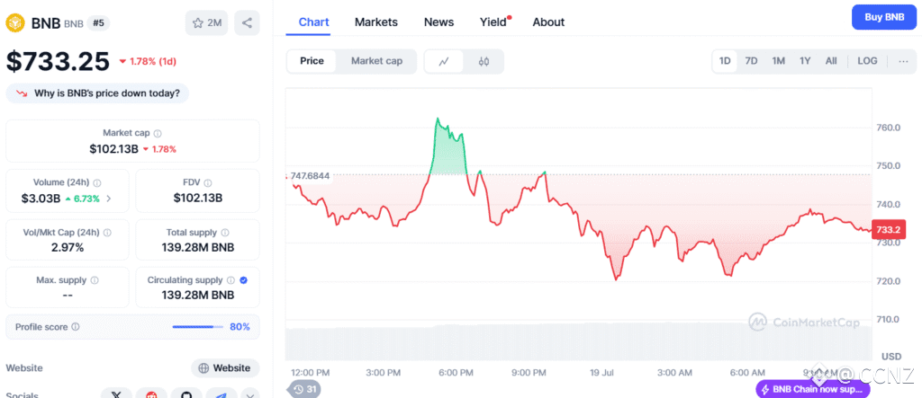Viewport: 922px width, 398px height.
Task: Open the GitHub social link
Action: point(186,394)
